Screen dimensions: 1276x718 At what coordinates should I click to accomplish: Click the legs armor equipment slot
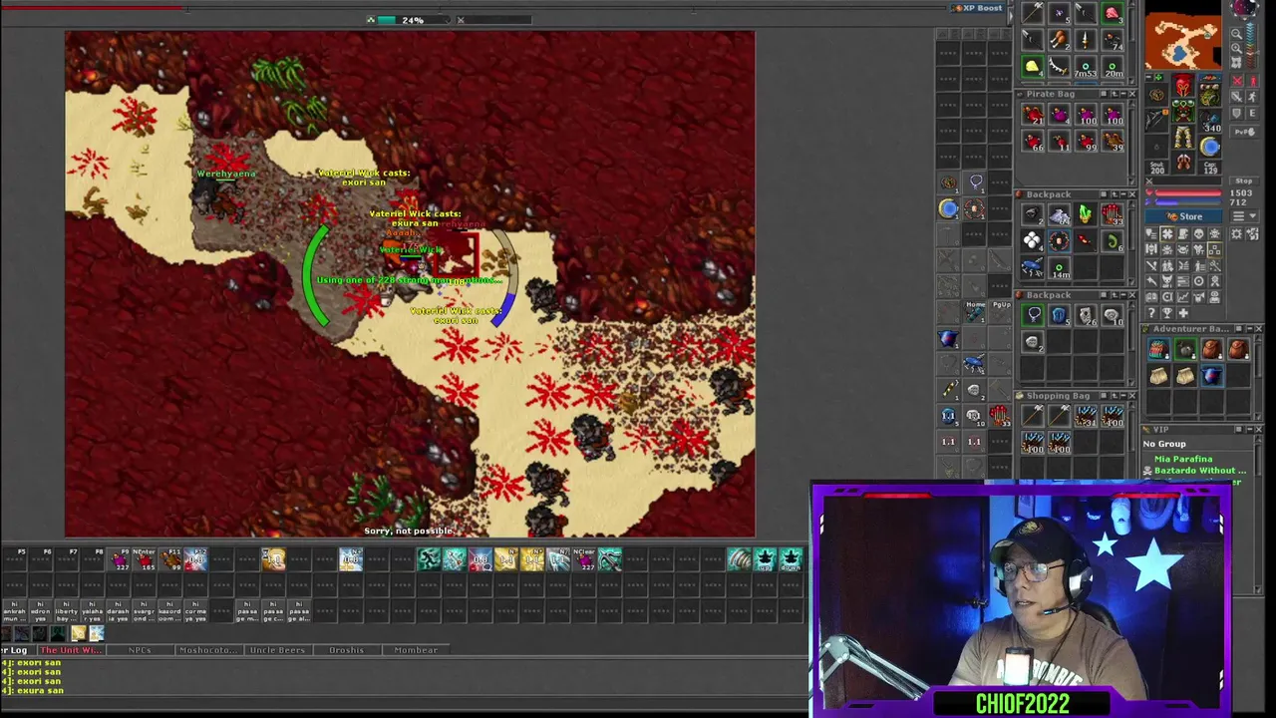pos(1182,137)
